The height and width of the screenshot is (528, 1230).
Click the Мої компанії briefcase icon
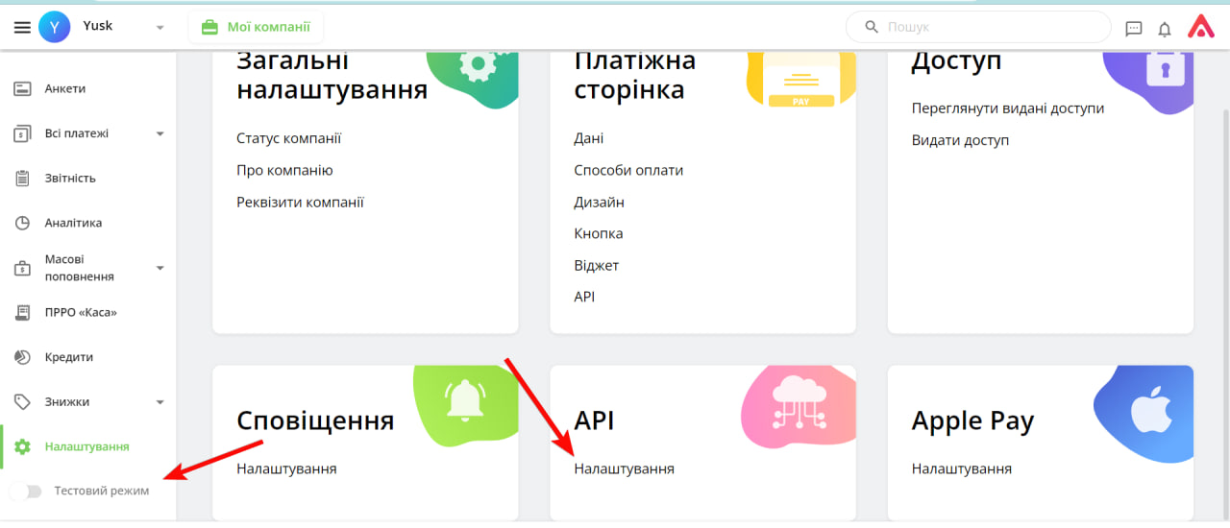pyautogui.click(x=209, y=27)
